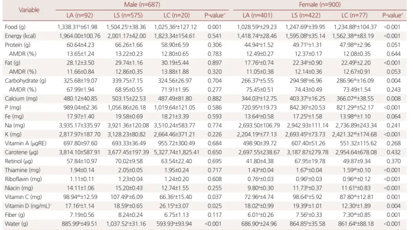This screenshot has width=413, height=230.
Task: Select the 'Male (n=687)' group header
Action: point(142,4)
